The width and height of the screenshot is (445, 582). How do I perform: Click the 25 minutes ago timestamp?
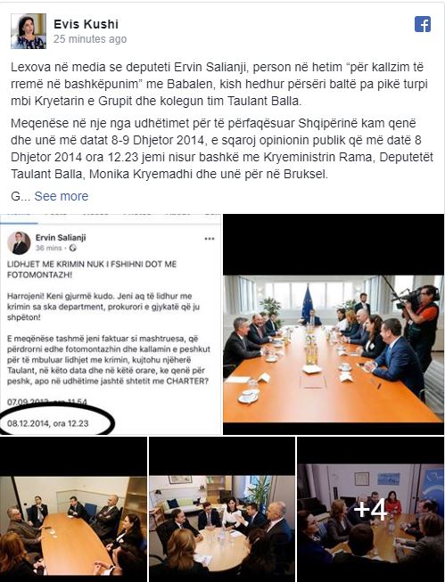(x=90, y=39)
